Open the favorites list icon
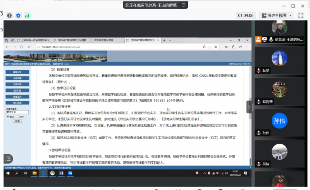 tap(226, 47)
